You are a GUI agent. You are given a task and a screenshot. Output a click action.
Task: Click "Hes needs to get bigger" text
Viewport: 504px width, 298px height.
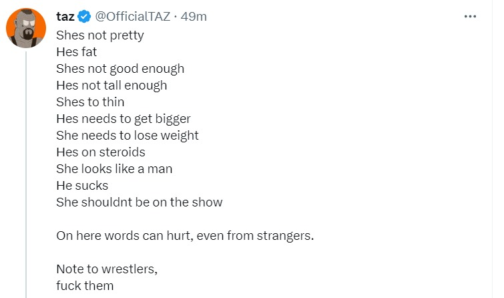[x=123, y=118]
